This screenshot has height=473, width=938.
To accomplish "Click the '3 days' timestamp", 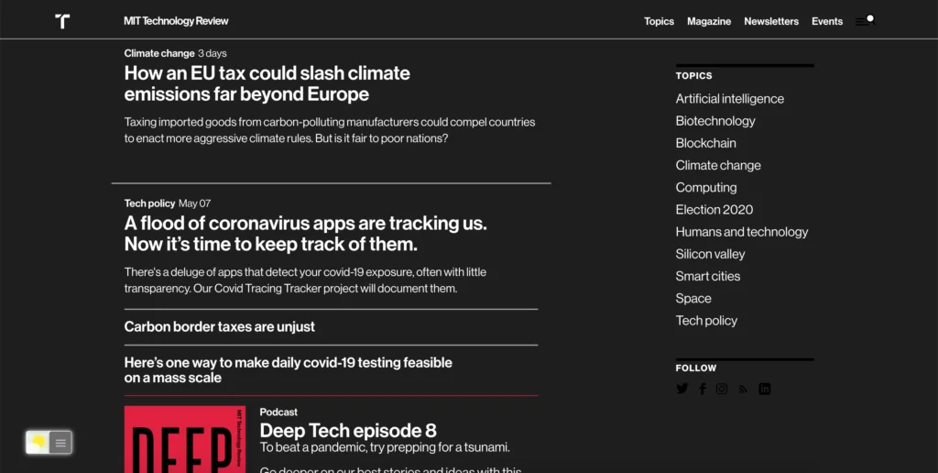I will tap(213, 53).
